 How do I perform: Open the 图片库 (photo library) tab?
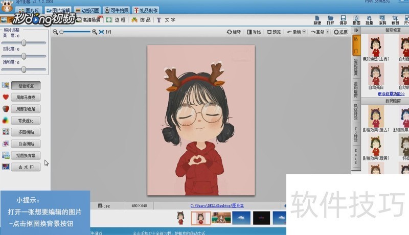coord(29,10)
